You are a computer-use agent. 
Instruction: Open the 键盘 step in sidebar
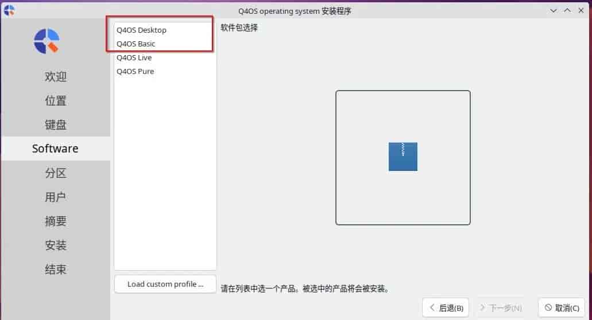click(x=56, y=124)
